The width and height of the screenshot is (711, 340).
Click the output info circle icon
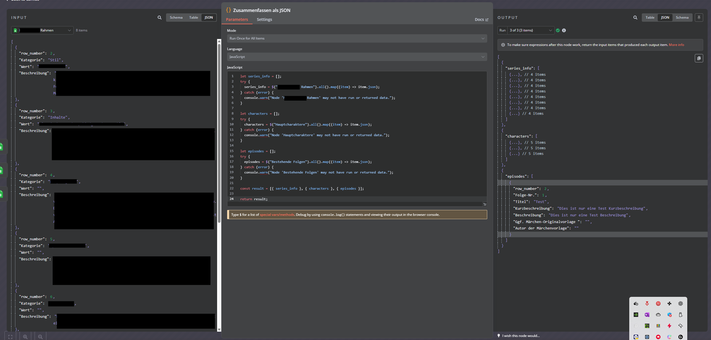coord(564,30)
